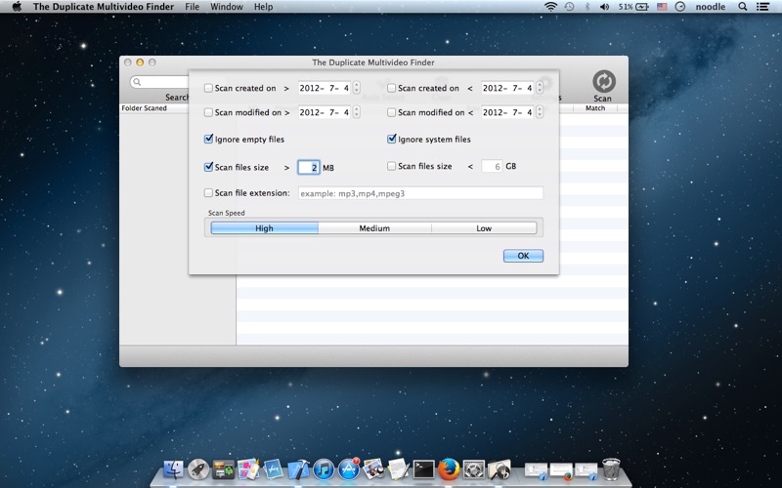Screen dimensions: 782x488
Task: Open Spotlight search icon
Action: 743,7
